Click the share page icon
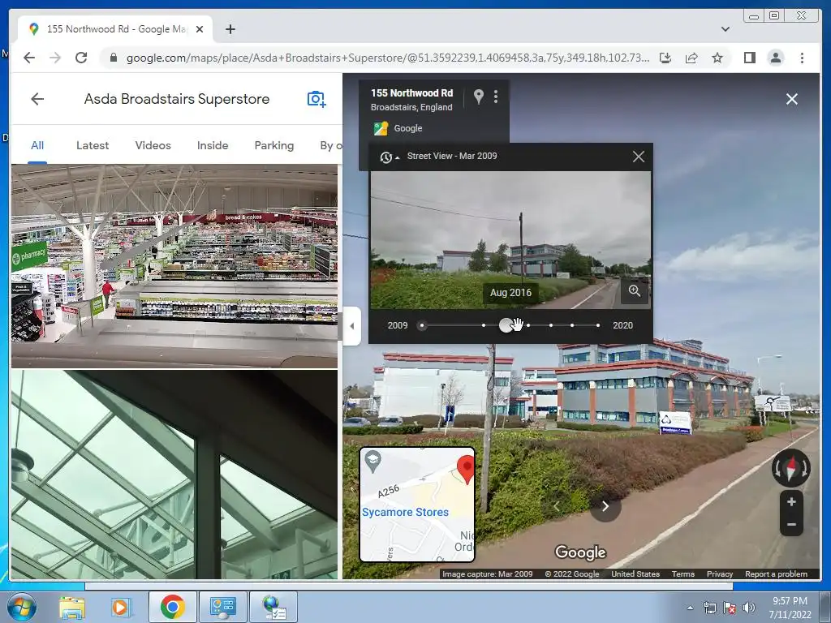The height and width of the screenshot is (623, 831). (x=691, y=58)
